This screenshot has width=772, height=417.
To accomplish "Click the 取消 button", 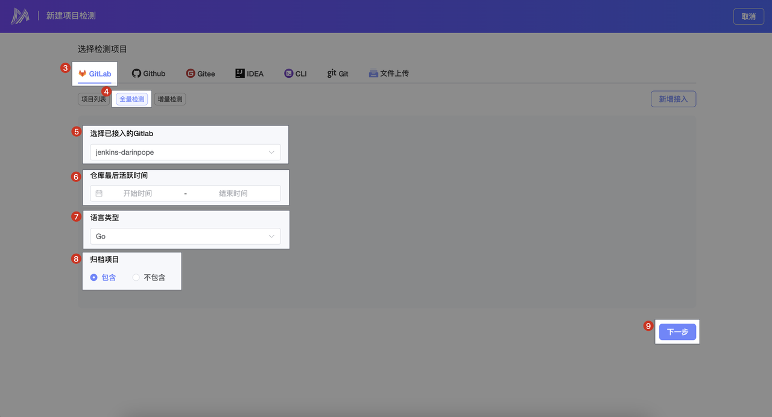I will click(748, 16).
